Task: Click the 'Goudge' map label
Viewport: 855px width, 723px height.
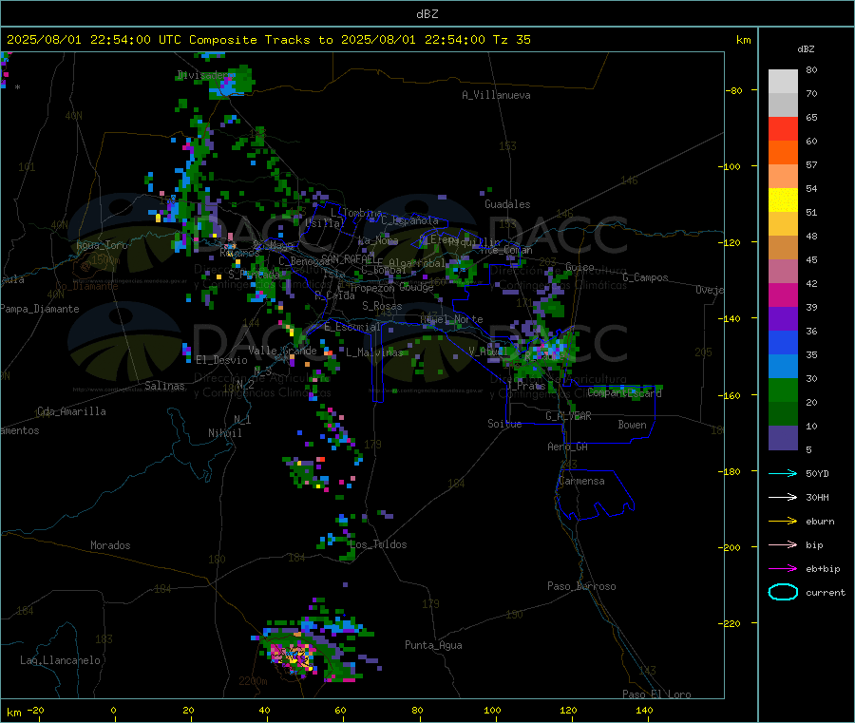Action: (x=415, y=287)
